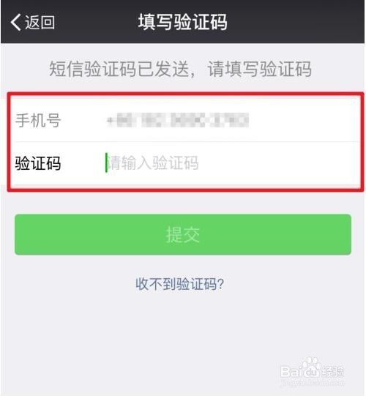Click the dark navigation header bar

182,22
